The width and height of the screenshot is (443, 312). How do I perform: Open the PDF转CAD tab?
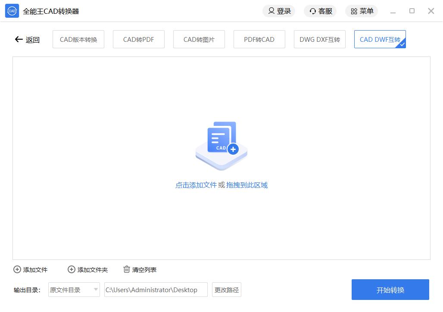coord(259,40)
